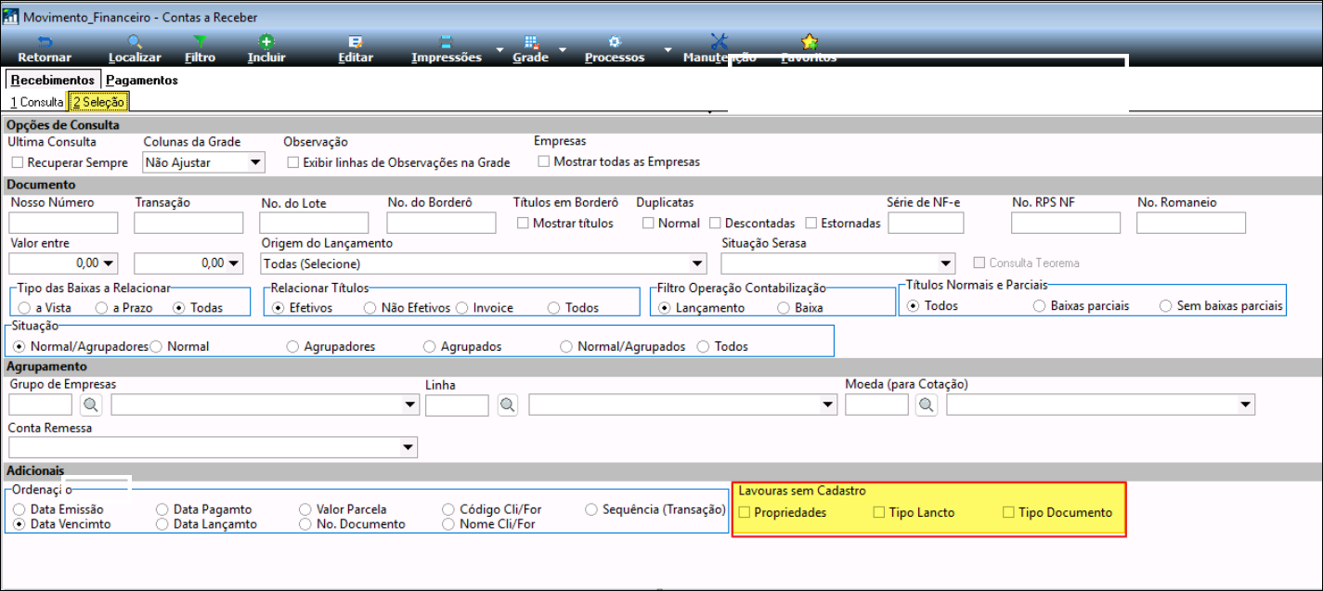Image resolution: width=1323 pixels, height=591 pixels.
Task: Click the No. do Lote field
Action: click(x=314, y=223)
